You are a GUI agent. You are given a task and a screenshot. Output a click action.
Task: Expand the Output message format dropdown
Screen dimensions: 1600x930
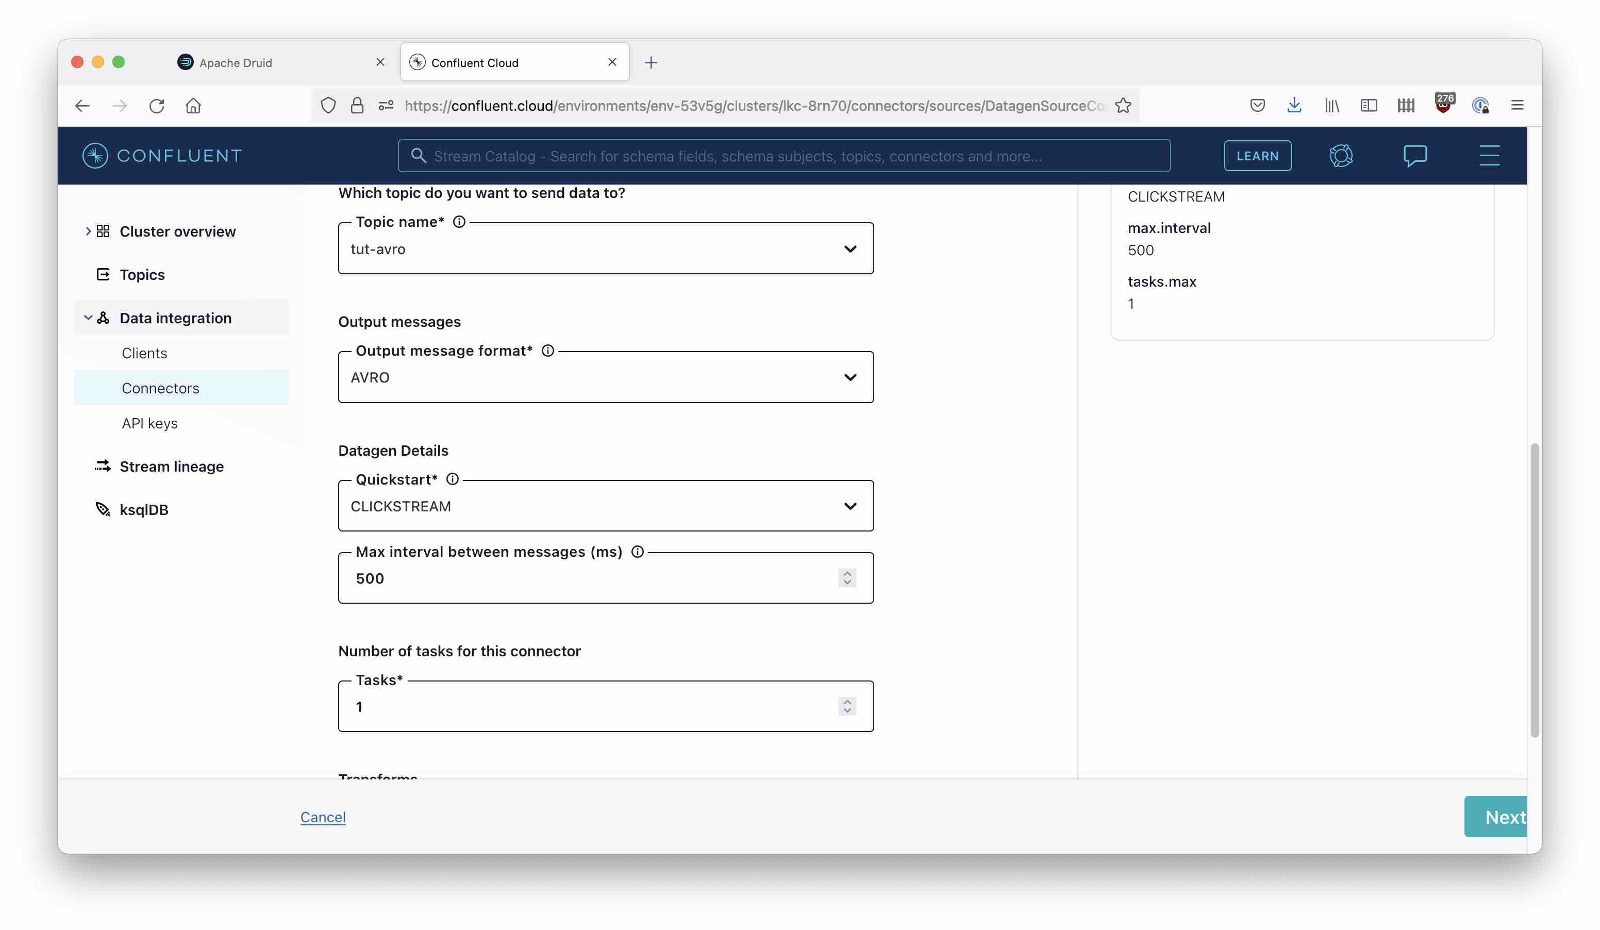click(x=852, y=376)
